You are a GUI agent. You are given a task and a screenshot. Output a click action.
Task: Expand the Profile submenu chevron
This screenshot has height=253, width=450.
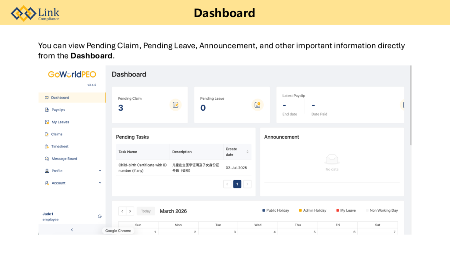pyautogui.click(x=100, y=171)
